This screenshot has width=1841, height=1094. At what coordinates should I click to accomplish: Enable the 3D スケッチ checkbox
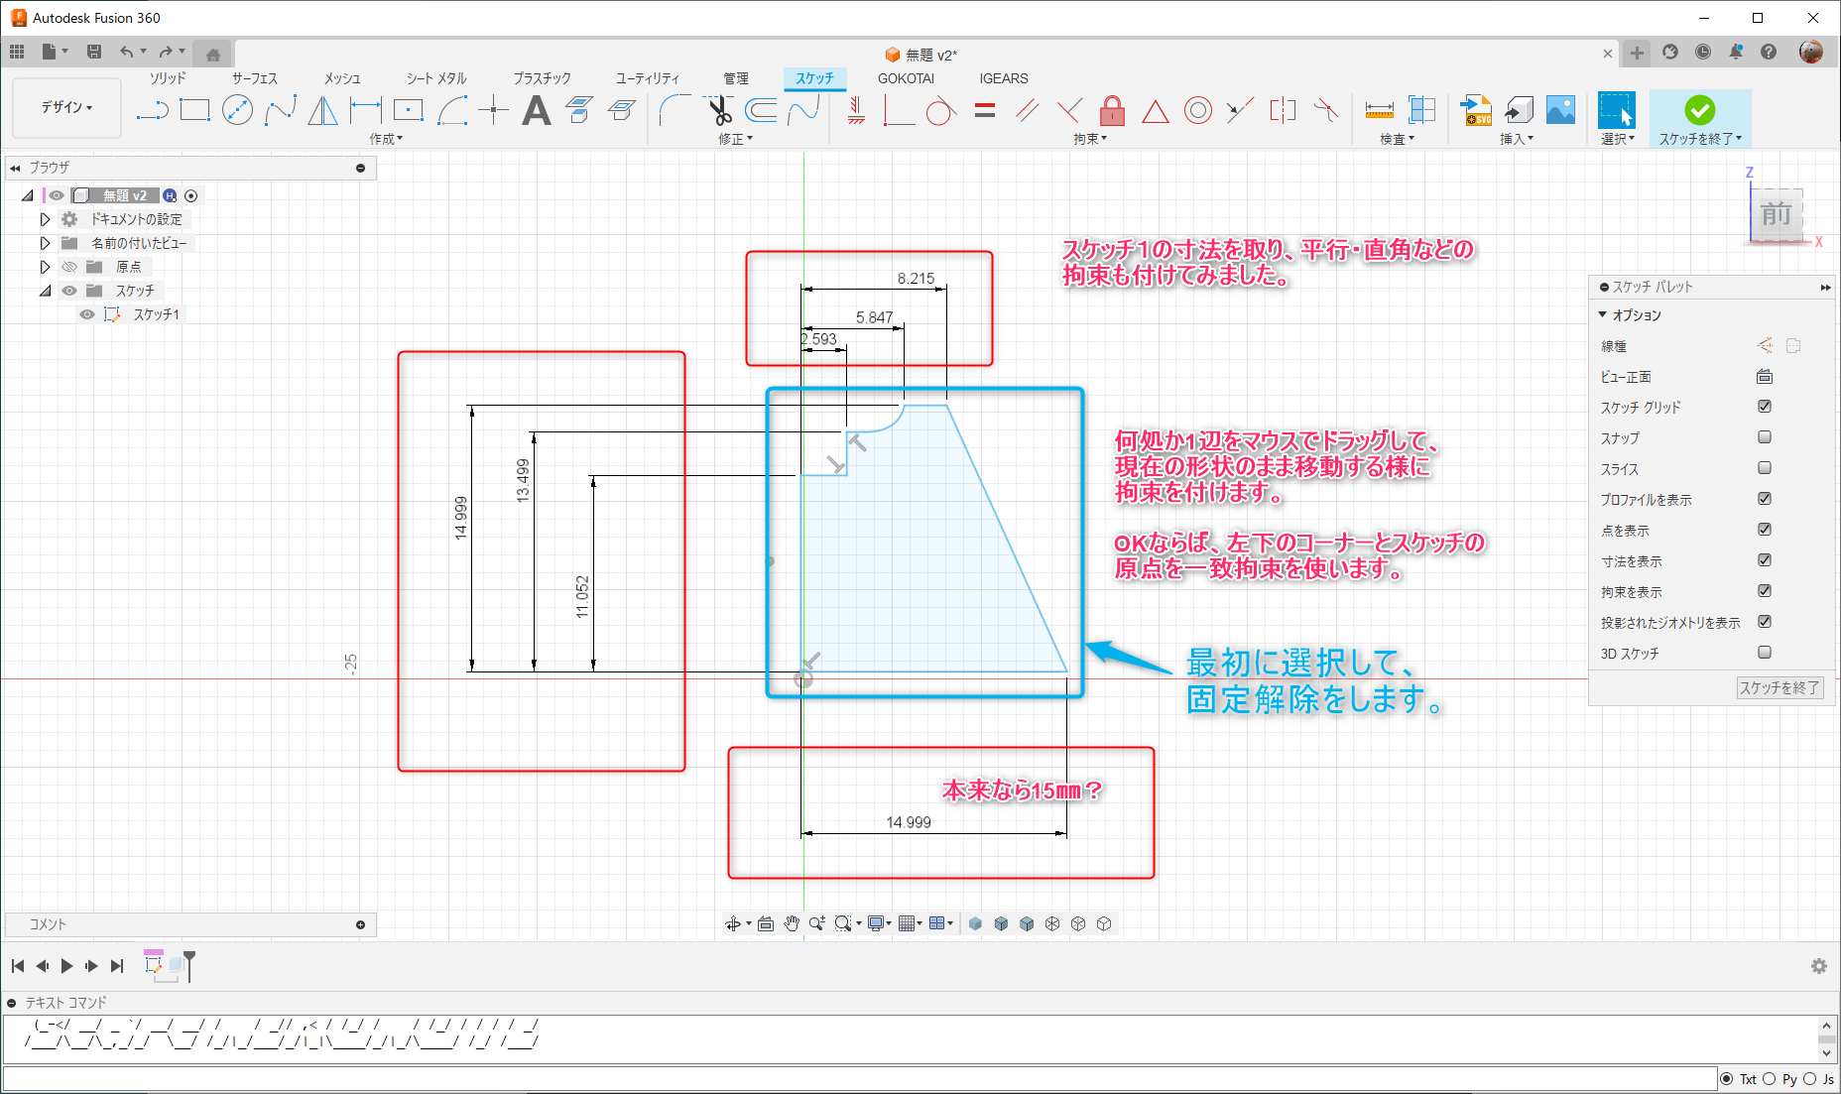coord(1765,653)
